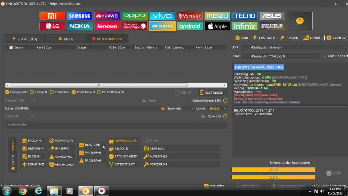The height and width of the screenshot is (196, 348).
Task: Open Google Chrome from the taskbar
Action: pos(23,191)
